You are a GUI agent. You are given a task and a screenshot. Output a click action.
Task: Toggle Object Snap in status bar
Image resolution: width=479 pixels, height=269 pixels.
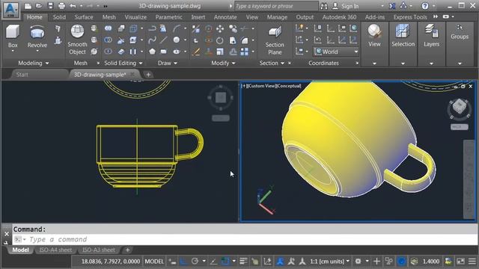tap(225, 262)
